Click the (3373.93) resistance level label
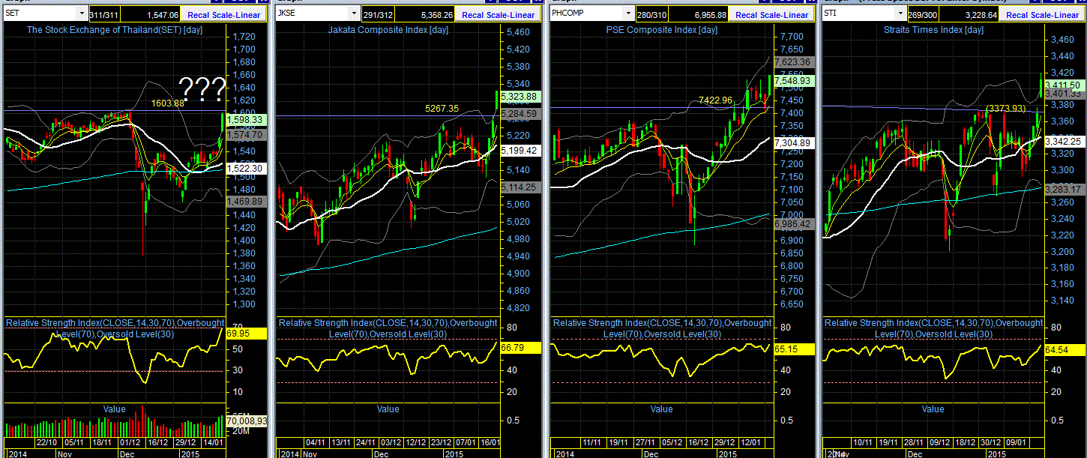This screenshot has height=458, width=1087. [1005, 109]
